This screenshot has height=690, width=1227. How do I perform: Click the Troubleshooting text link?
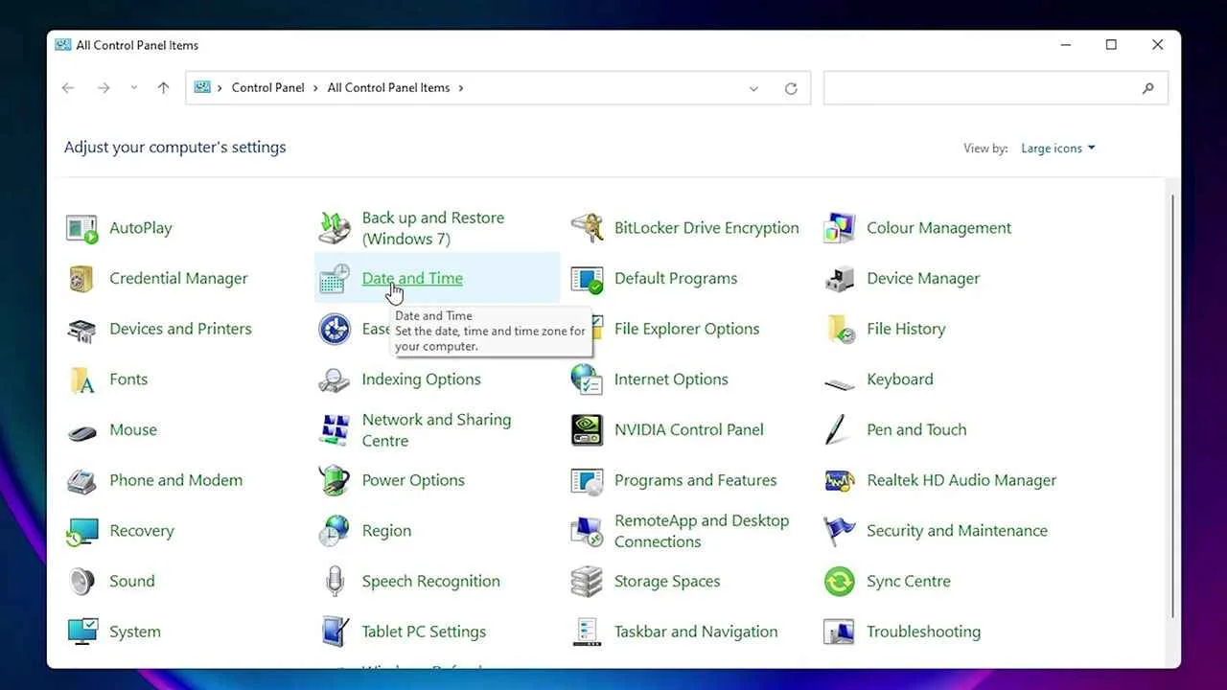tap(923, 632)
